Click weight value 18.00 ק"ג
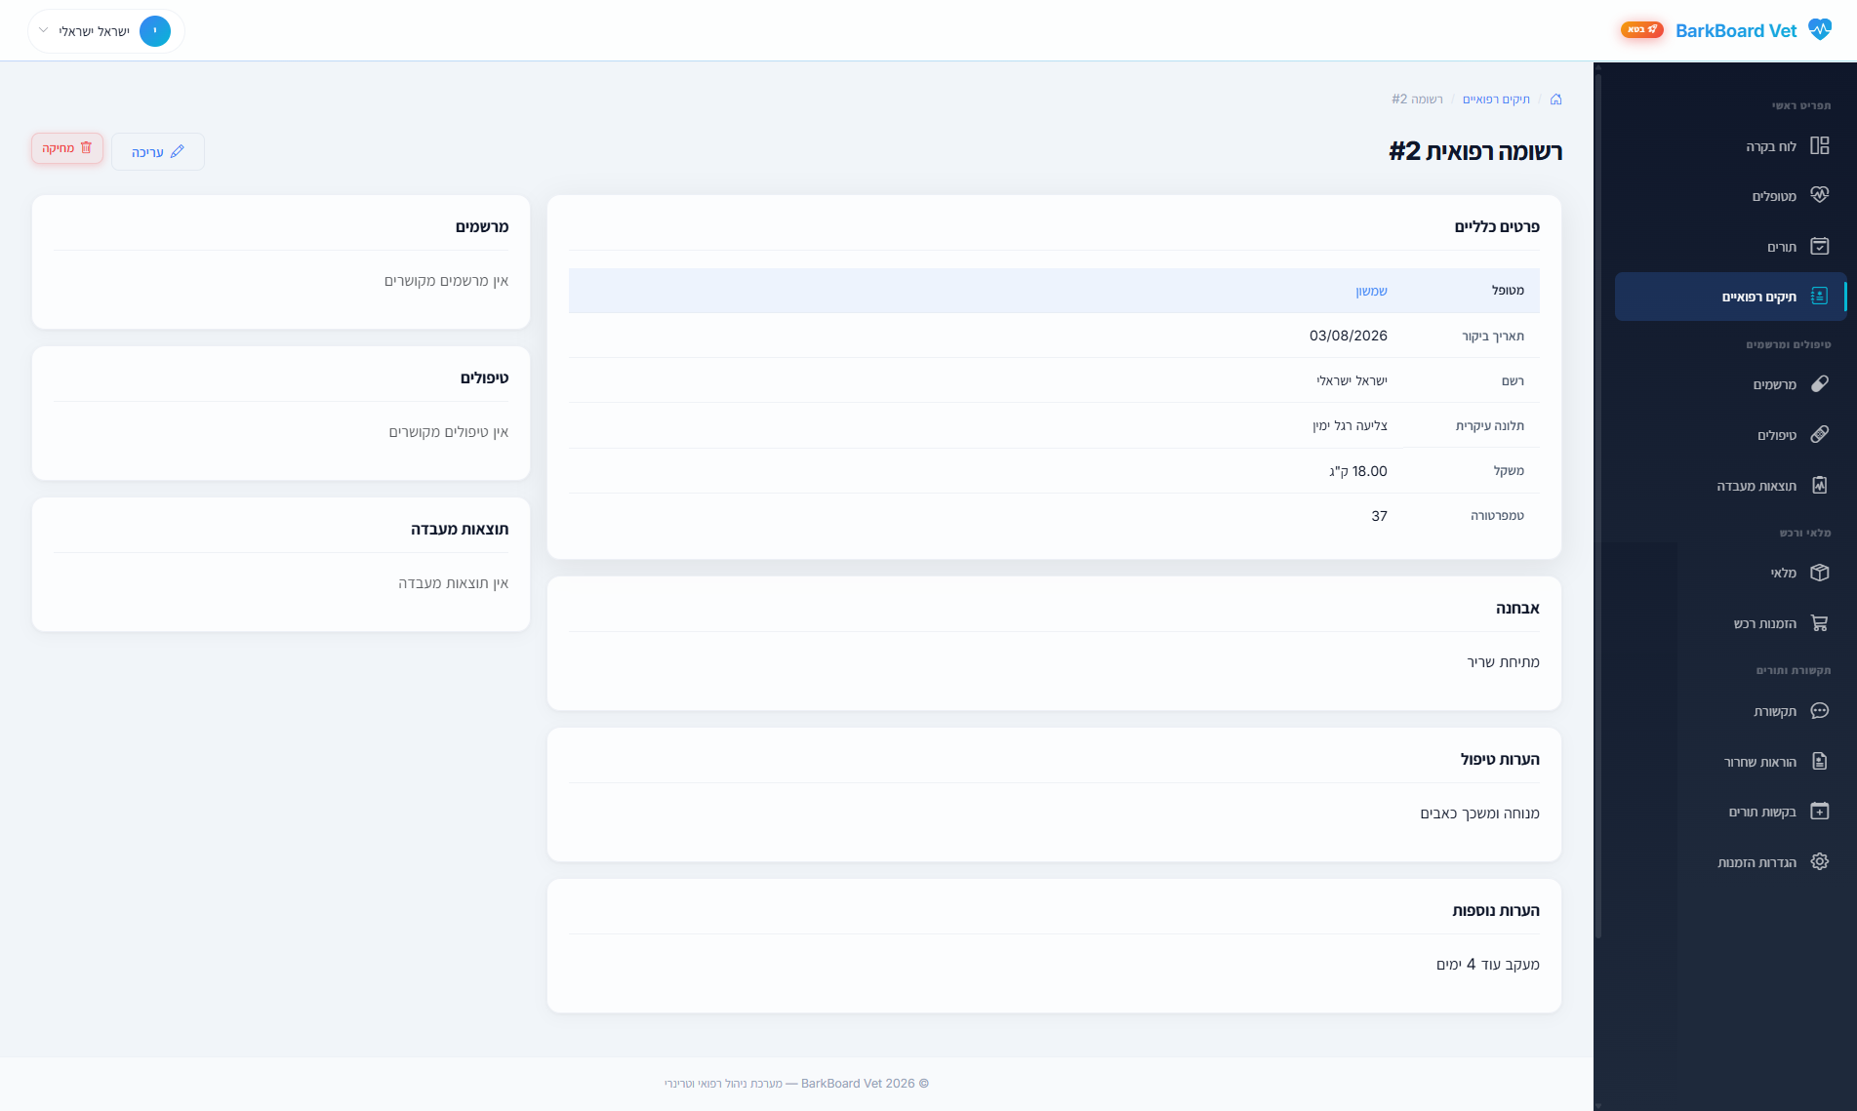The image size is (1857, 1111). tap(1357, 471)
